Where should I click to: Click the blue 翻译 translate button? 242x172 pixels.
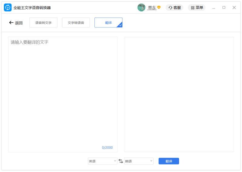pos(169,161)
